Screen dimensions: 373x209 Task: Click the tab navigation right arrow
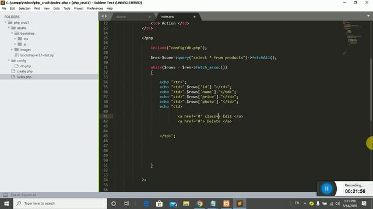click(x=106, y=16)
